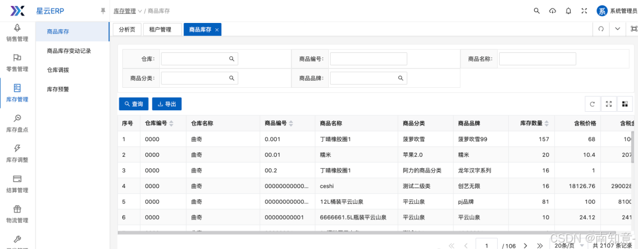This screenshot has height=249, width=638.
Task: Click the cloud download icon in header
Action: [x=553, y=10]
